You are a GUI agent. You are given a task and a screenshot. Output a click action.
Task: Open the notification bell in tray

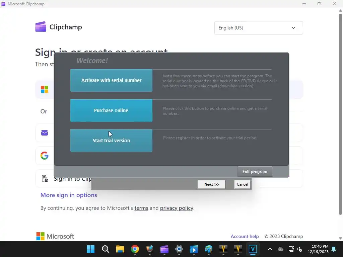334,249
